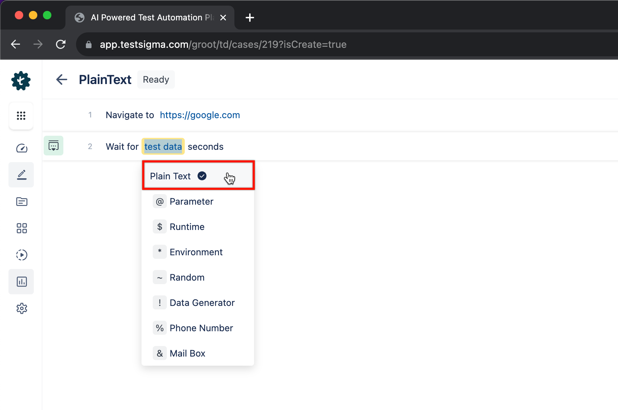
Task: Click step number 2
Action: coord(90,147)
